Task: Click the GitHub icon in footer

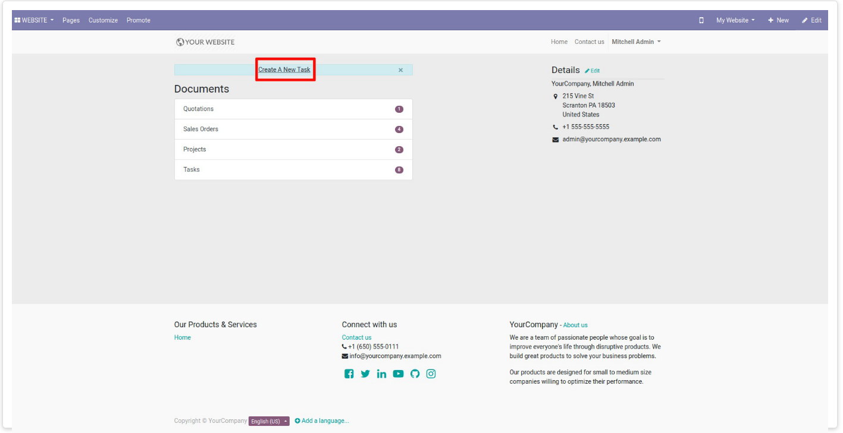Action: click(x=415, y=374)
